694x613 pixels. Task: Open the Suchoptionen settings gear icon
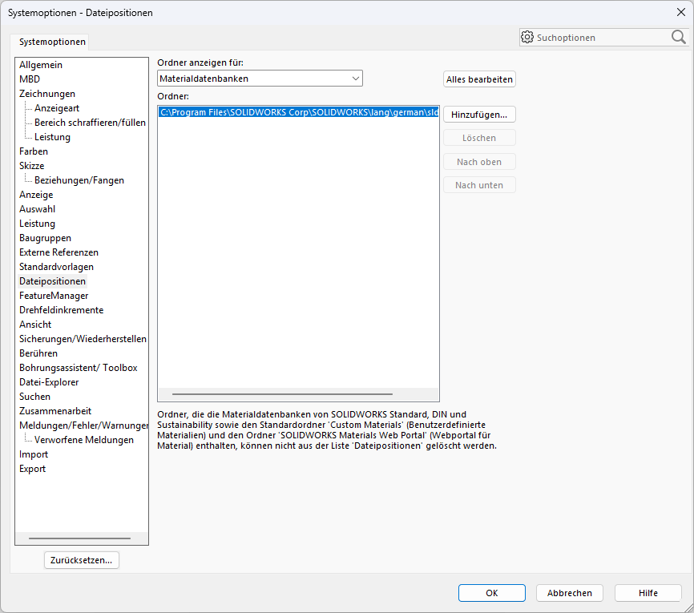pos(527,37)
